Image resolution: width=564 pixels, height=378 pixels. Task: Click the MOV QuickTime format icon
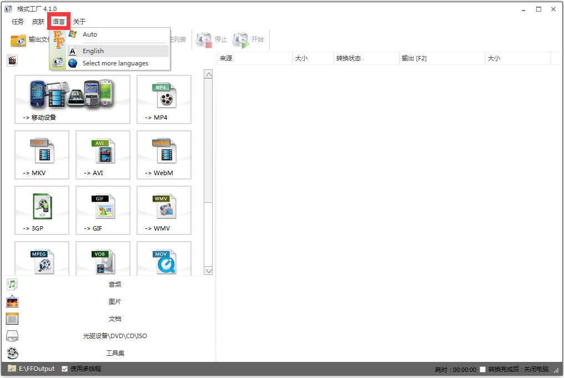163,258
